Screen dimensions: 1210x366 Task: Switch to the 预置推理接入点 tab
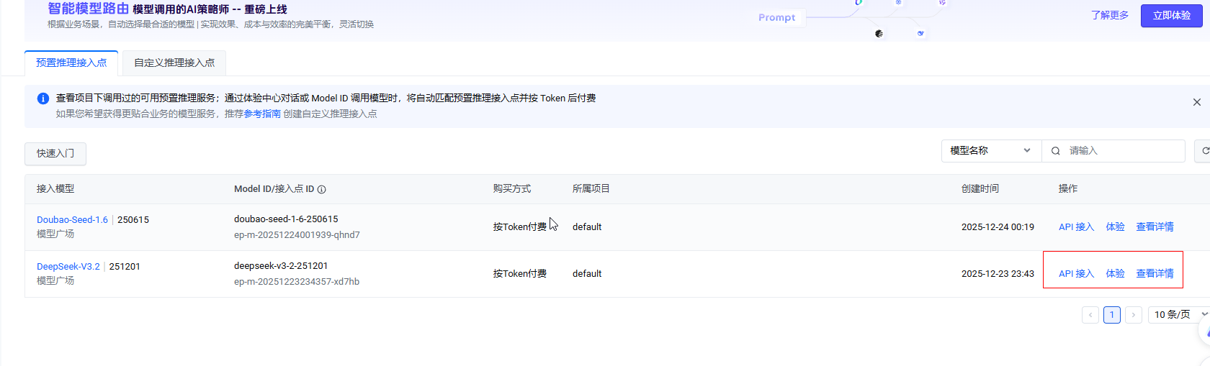click(71, 63)
